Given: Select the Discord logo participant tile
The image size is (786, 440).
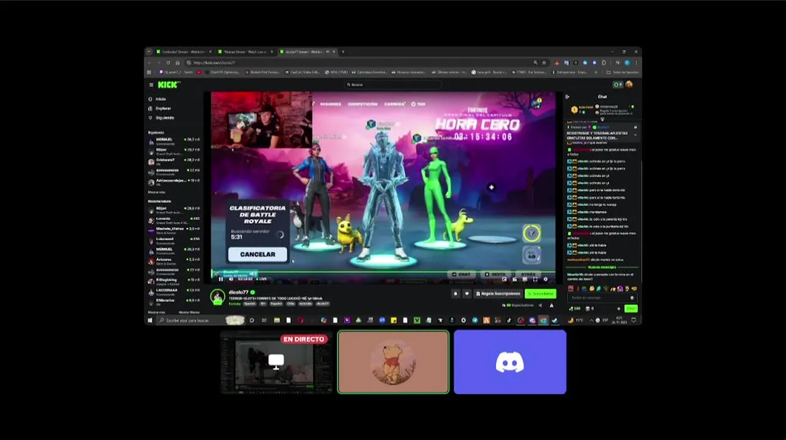Looking at the screenshot, I should pos(510,362).
